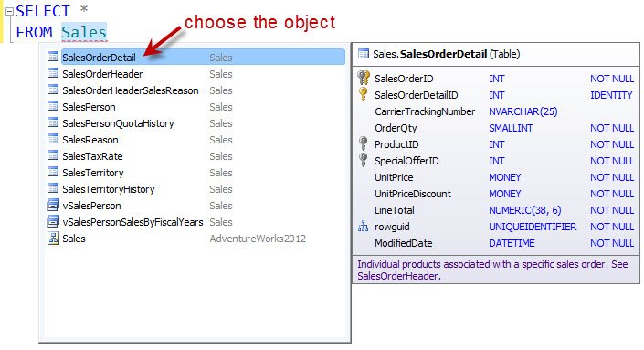Click the SELECT keyword in the editor
The width and height of the screenshot is (644, 350).
pos(43,11)
